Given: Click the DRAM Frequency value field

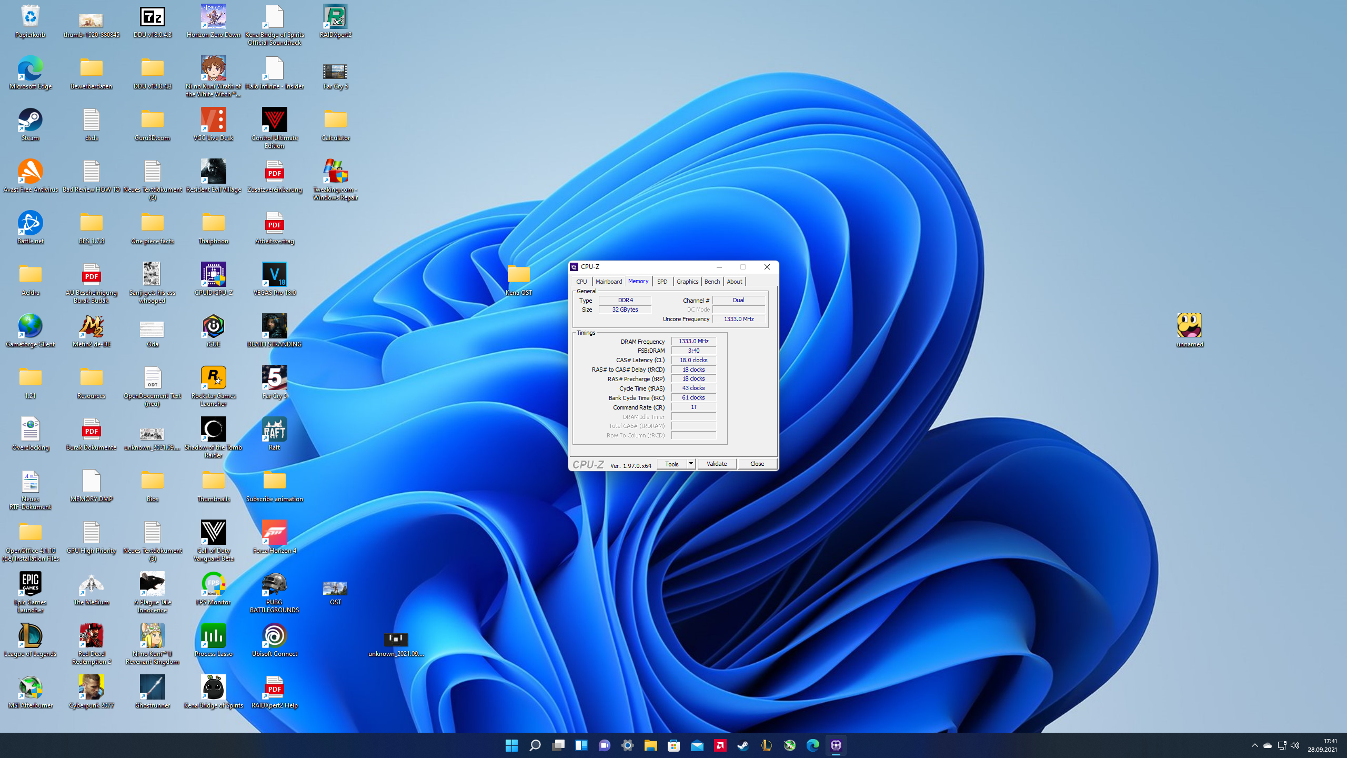Looking at the screenshot, I should point(693,341).
